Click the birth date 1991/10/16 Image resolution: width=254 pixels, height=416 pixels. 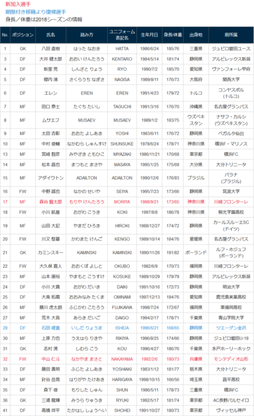click(149, 287)
